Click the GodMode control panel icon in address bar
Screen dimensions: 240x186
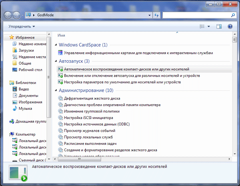28,15
